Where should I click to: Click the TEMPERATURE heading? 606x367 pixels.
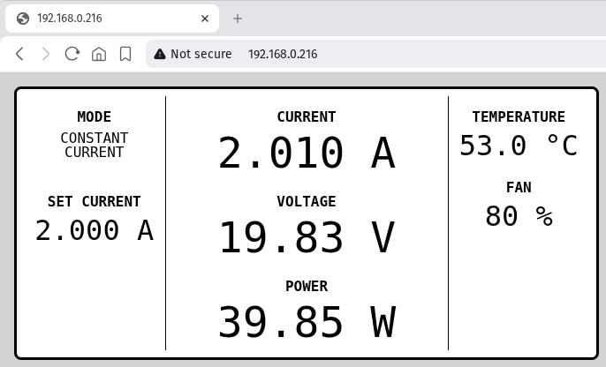pos(519,116)
